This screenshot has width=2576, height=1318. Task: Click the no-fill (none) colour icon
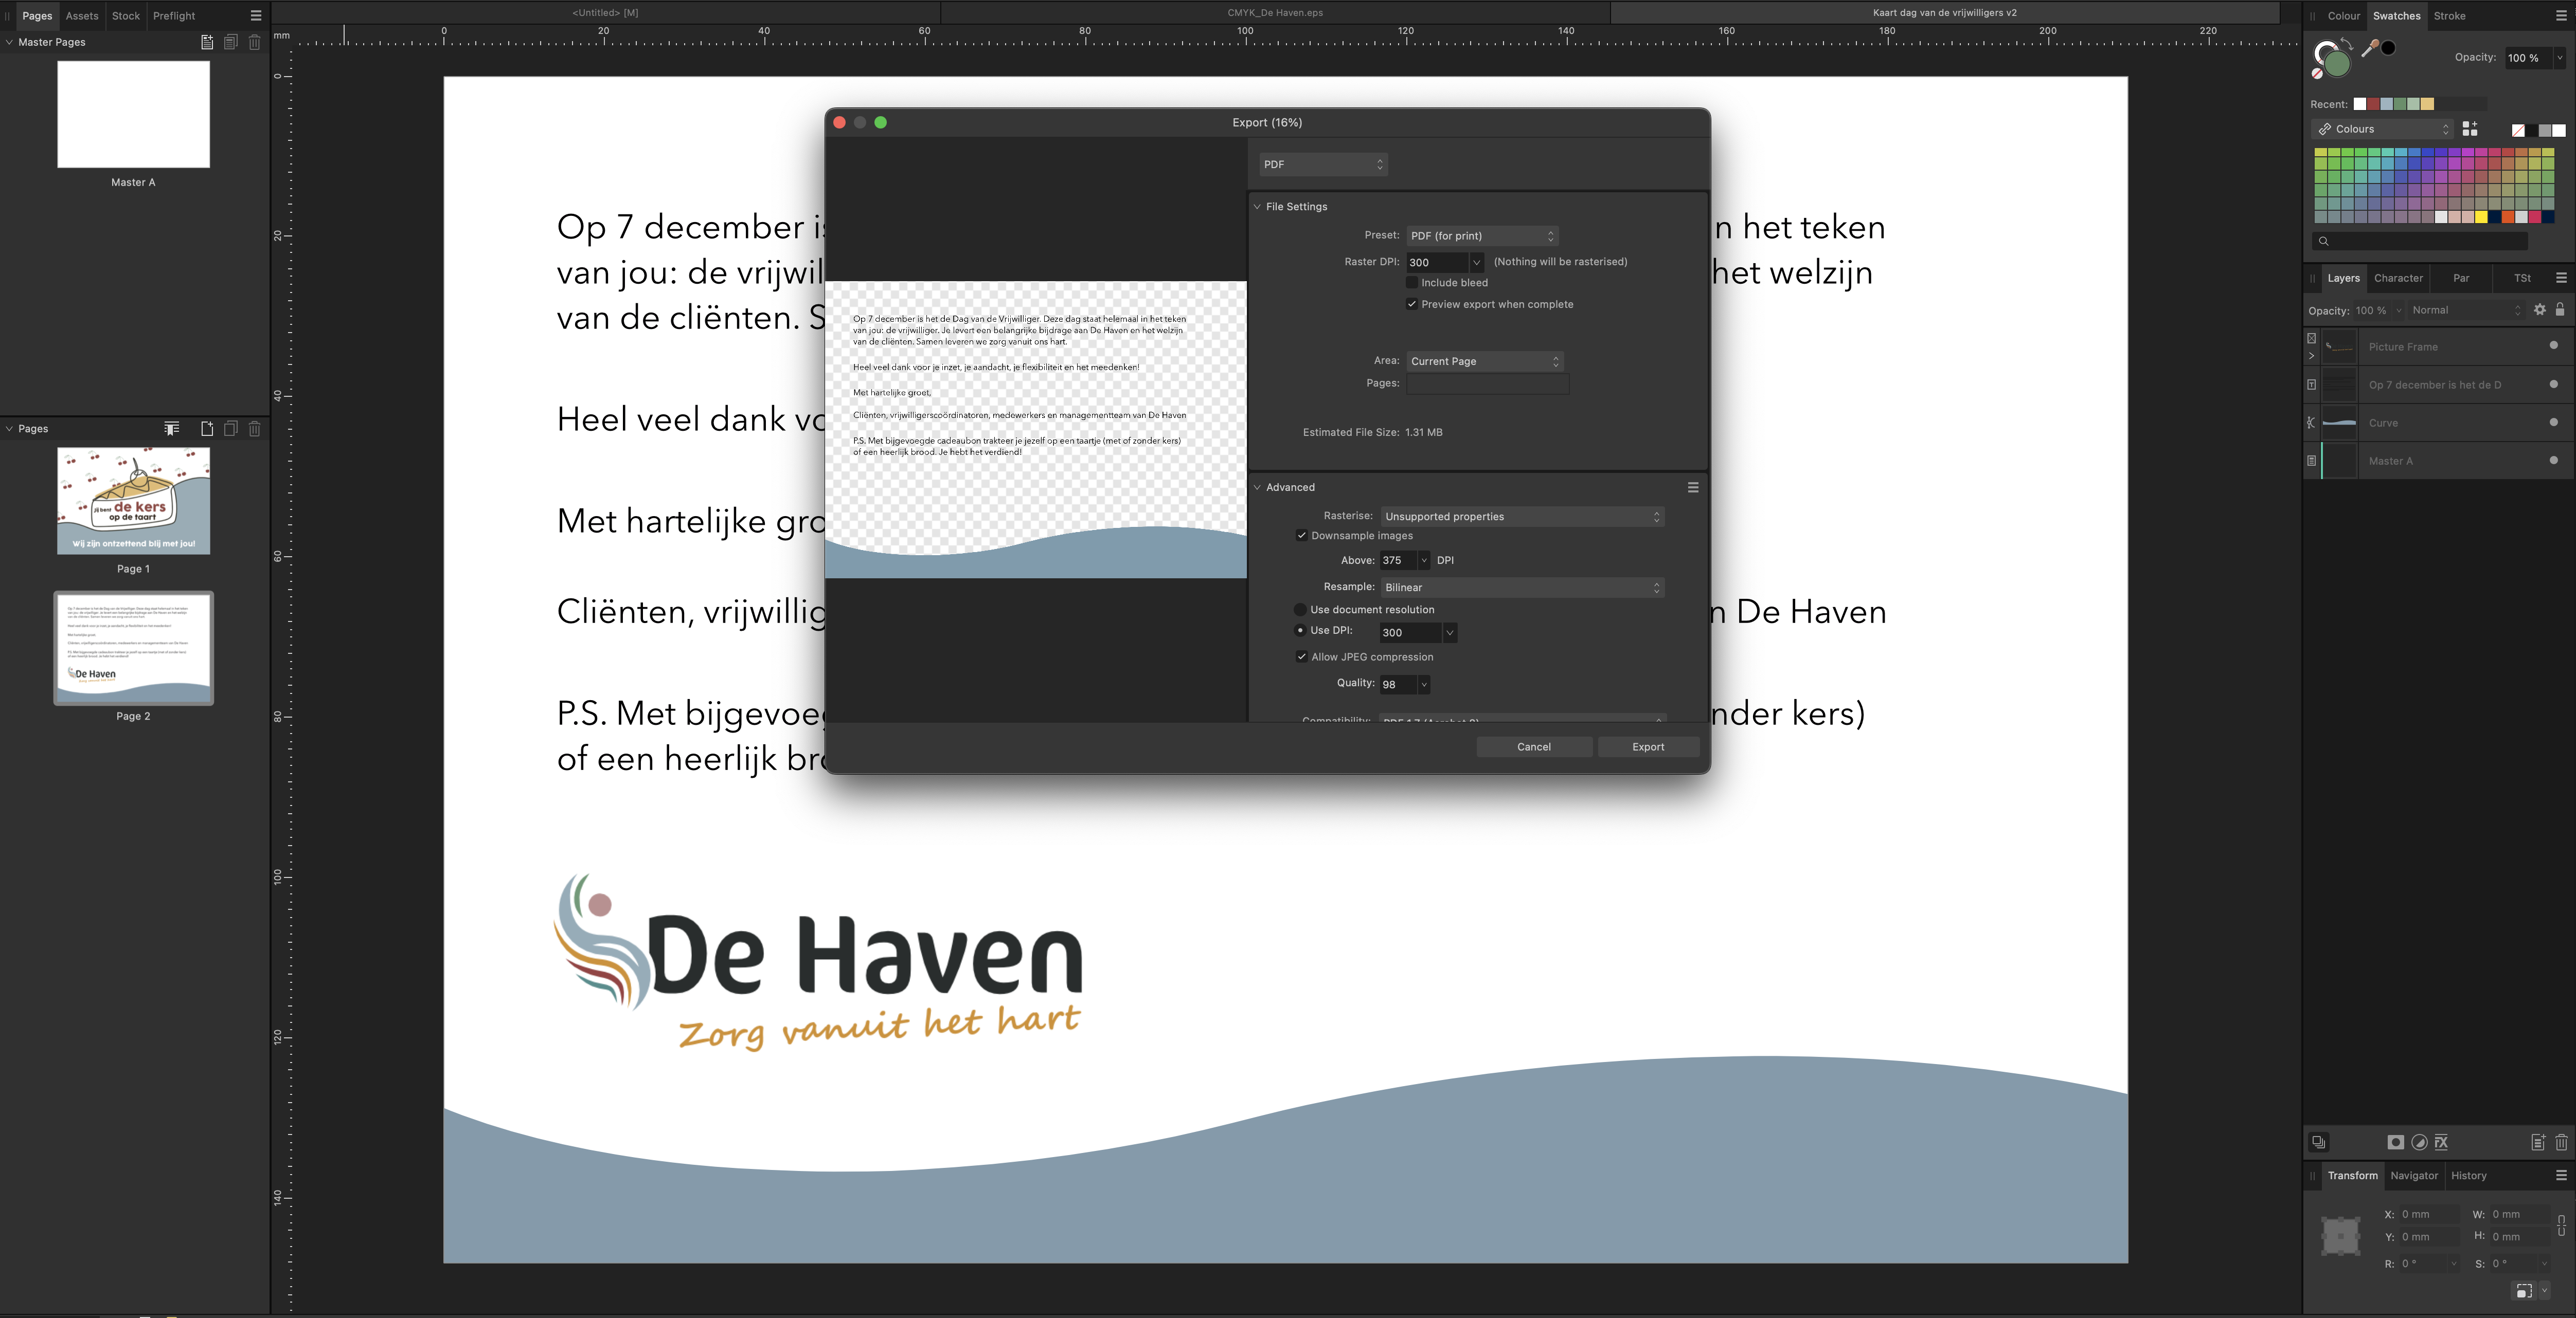(2317, 73)
